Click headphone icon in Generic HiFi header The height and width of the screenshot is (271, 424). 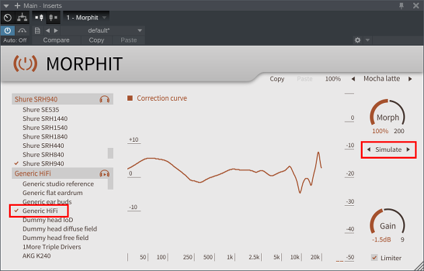tap(104, 173)
